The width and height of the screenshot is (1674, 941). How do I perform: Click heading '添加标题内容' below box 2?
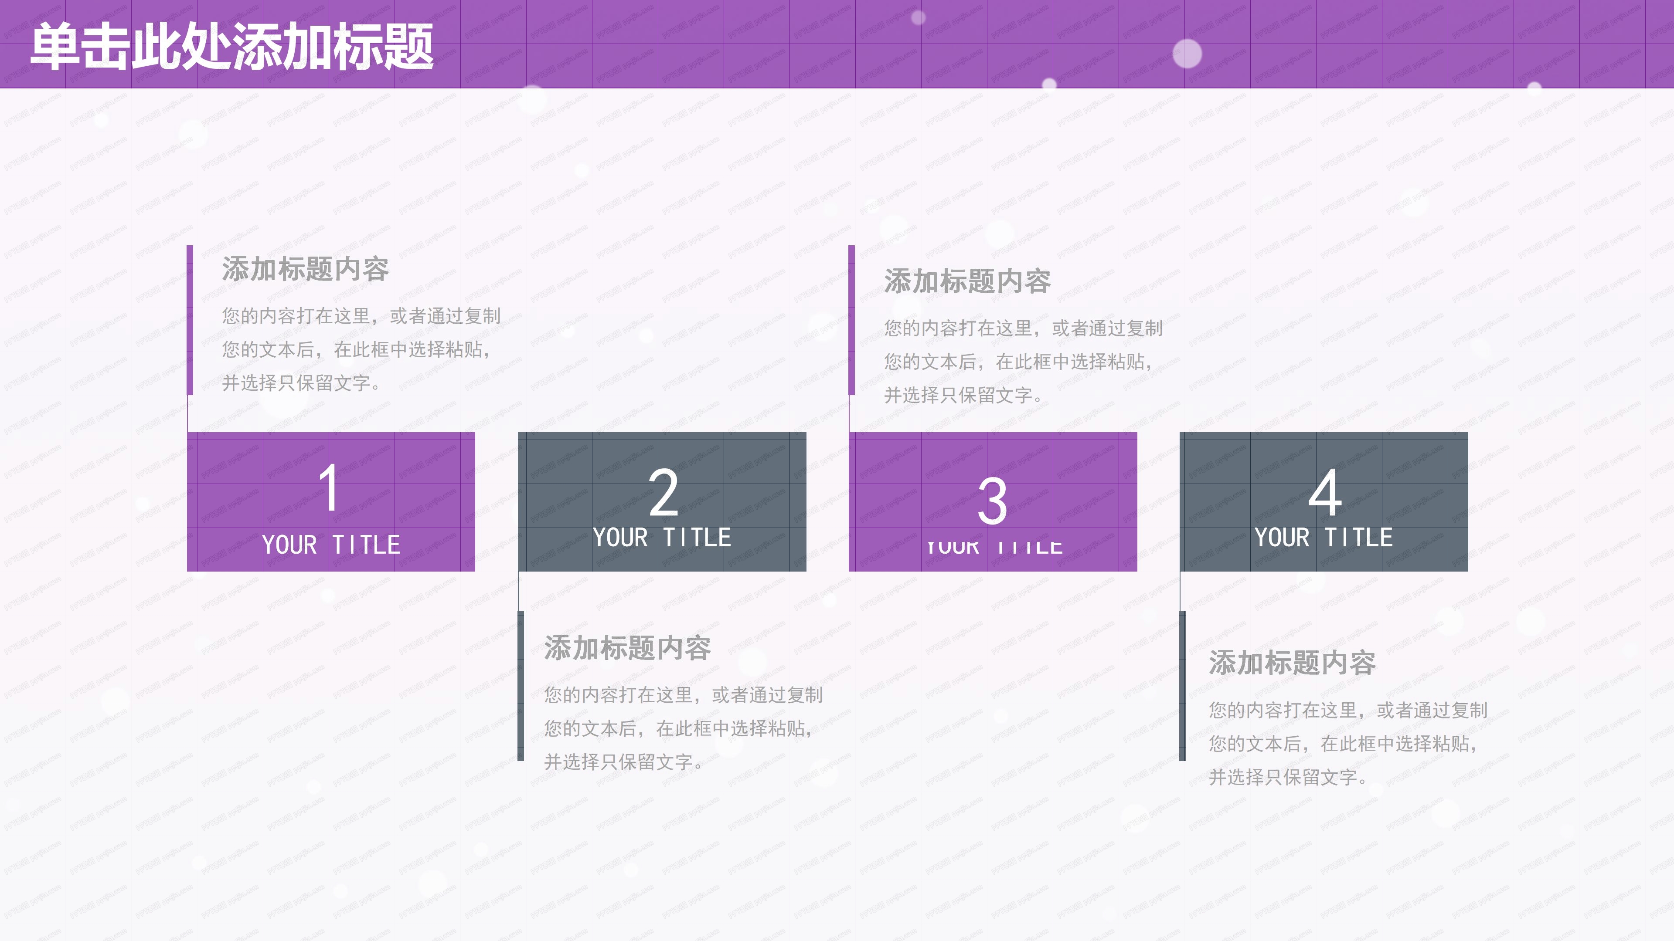coord(627,648)
